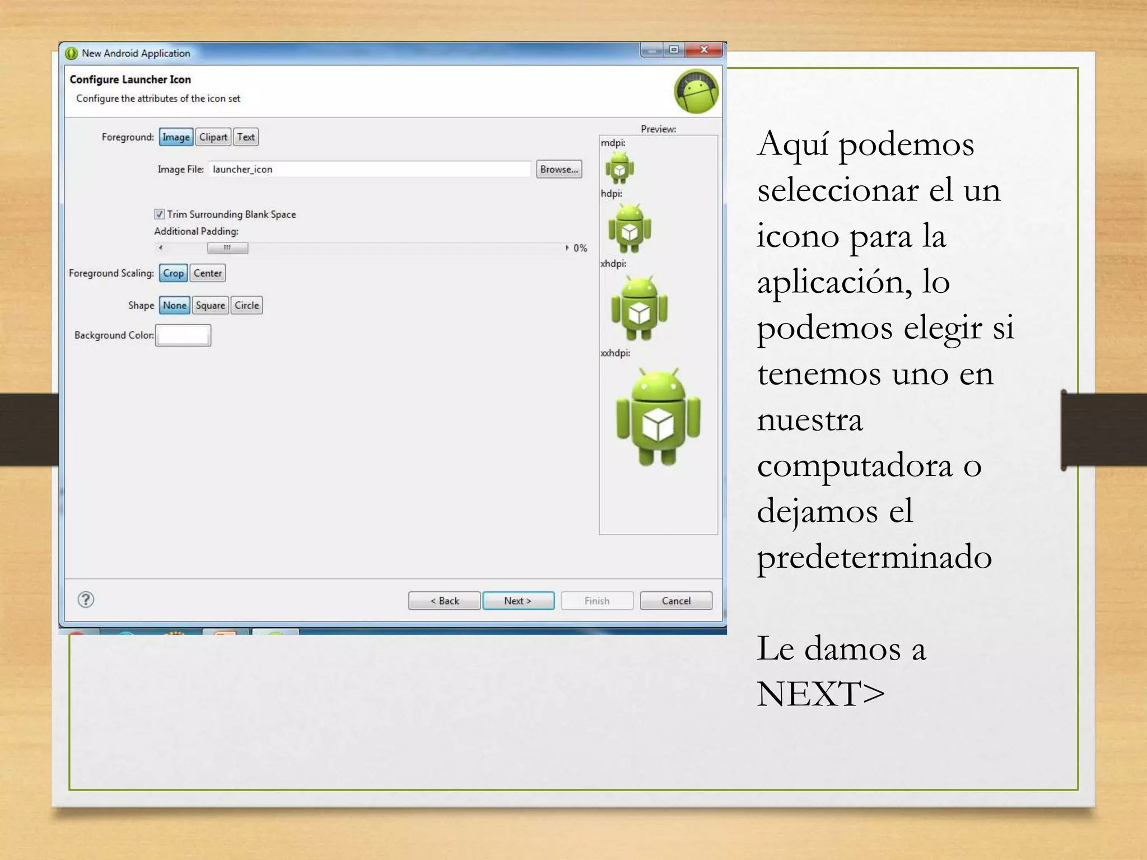Screen dimensions: 1147x860
Task: Set shape to Circle
Action: (x=246, y=305)
